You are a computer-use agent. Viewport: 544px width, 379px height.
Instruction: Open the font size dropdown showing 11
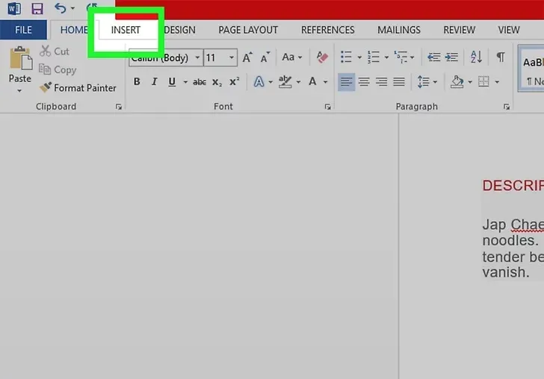point(232,57)
